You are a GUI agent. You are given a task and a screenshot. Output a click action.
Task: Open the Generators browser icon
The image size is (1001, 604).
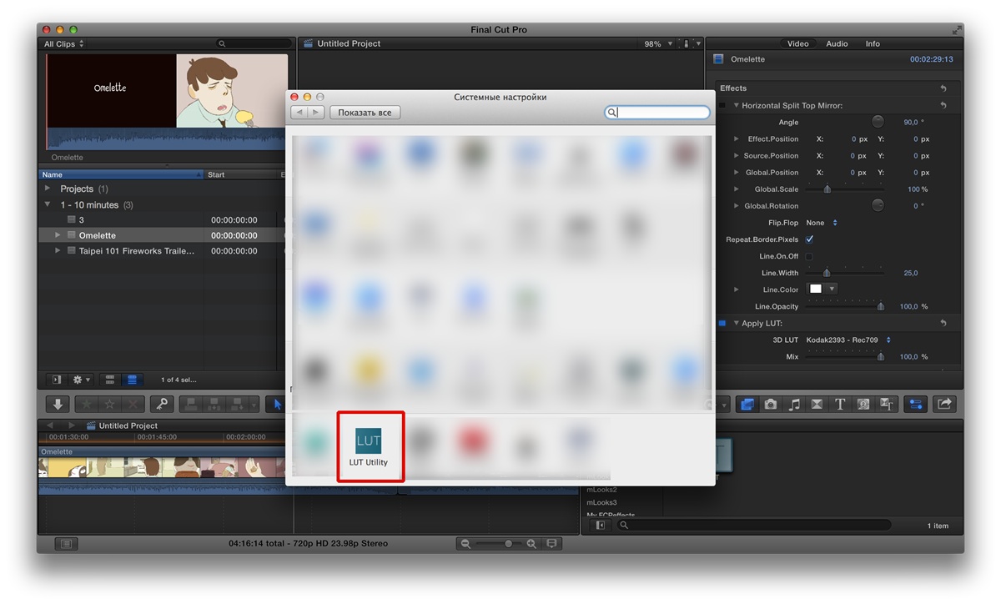pyautogui.click(x=863, y=404)
